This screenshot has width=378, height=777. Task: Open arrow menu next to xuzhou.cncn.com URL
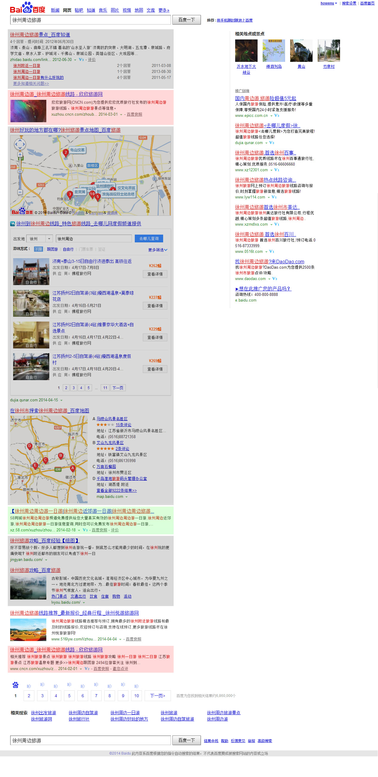[x=121, y=115]
